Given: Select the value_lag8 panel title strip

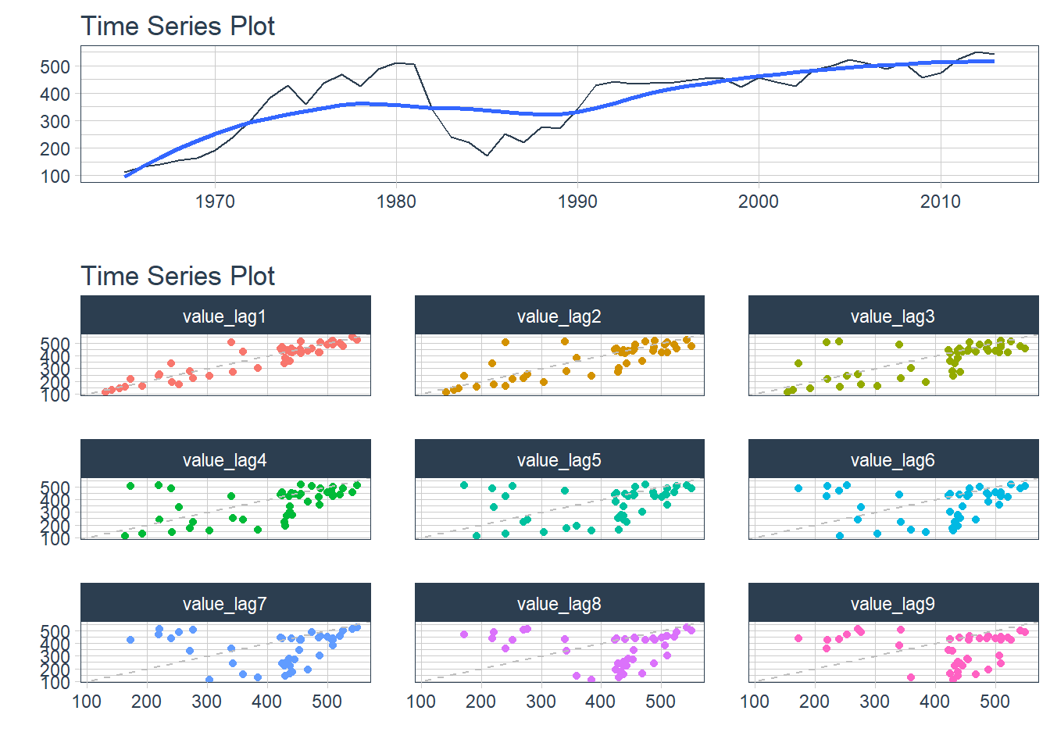Looking at the screenshot, I should pos(559,603).
